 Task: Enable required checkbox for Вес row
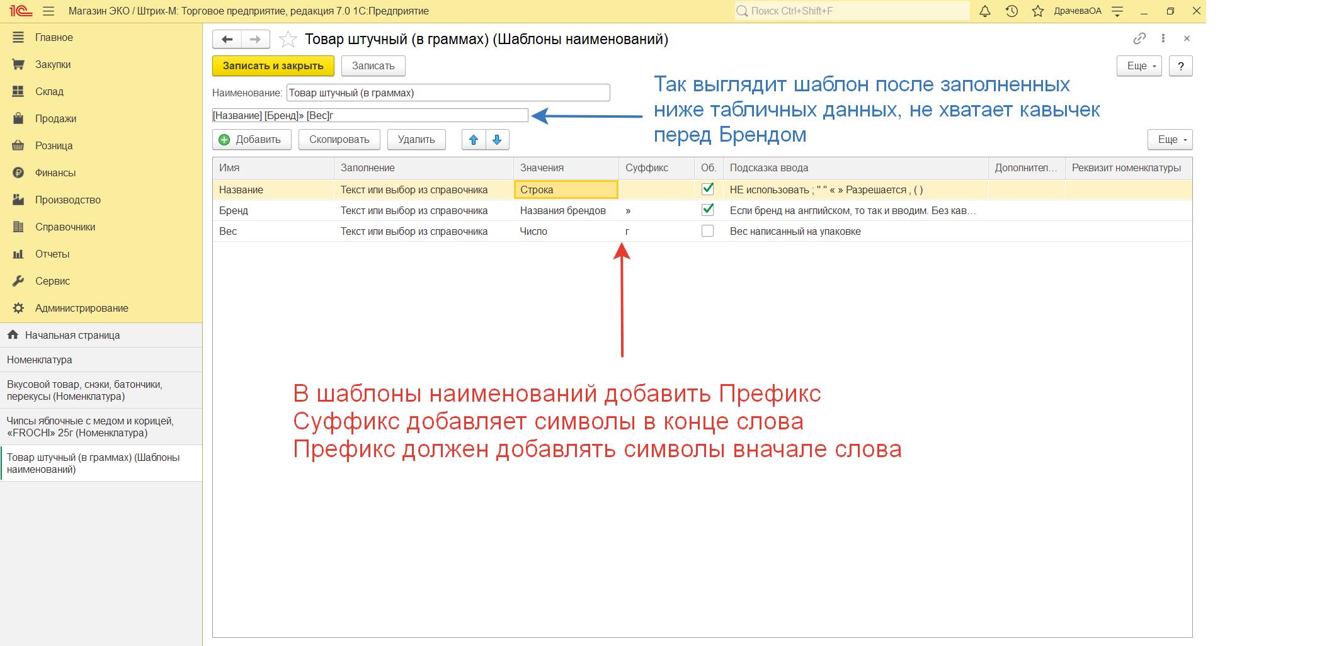[x=707, y=231]
